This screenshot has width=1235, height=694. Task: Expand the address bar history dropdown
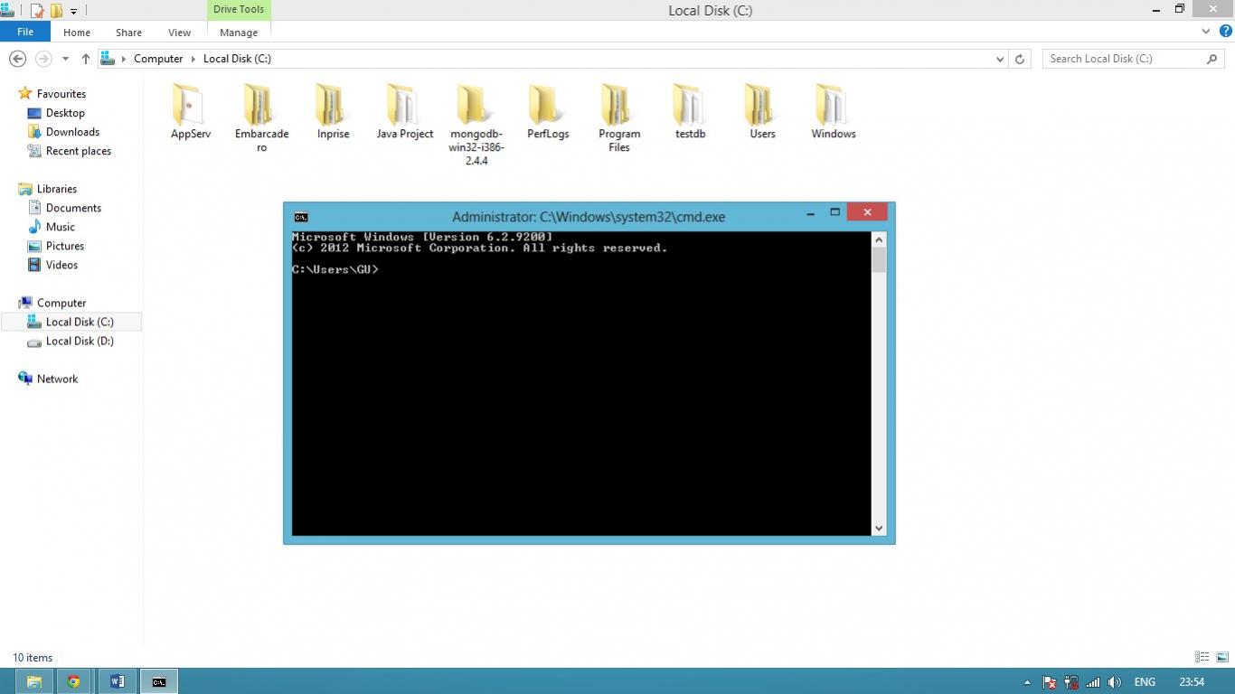[1000, 59]
